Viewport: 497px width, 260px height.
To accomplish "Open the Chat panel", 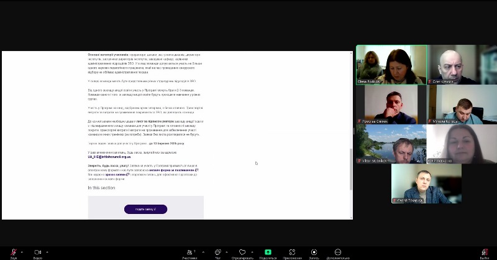I will [x=218, y=253].
